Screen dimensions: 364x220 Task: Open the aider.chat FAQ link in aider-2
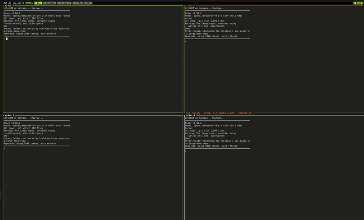217,32
